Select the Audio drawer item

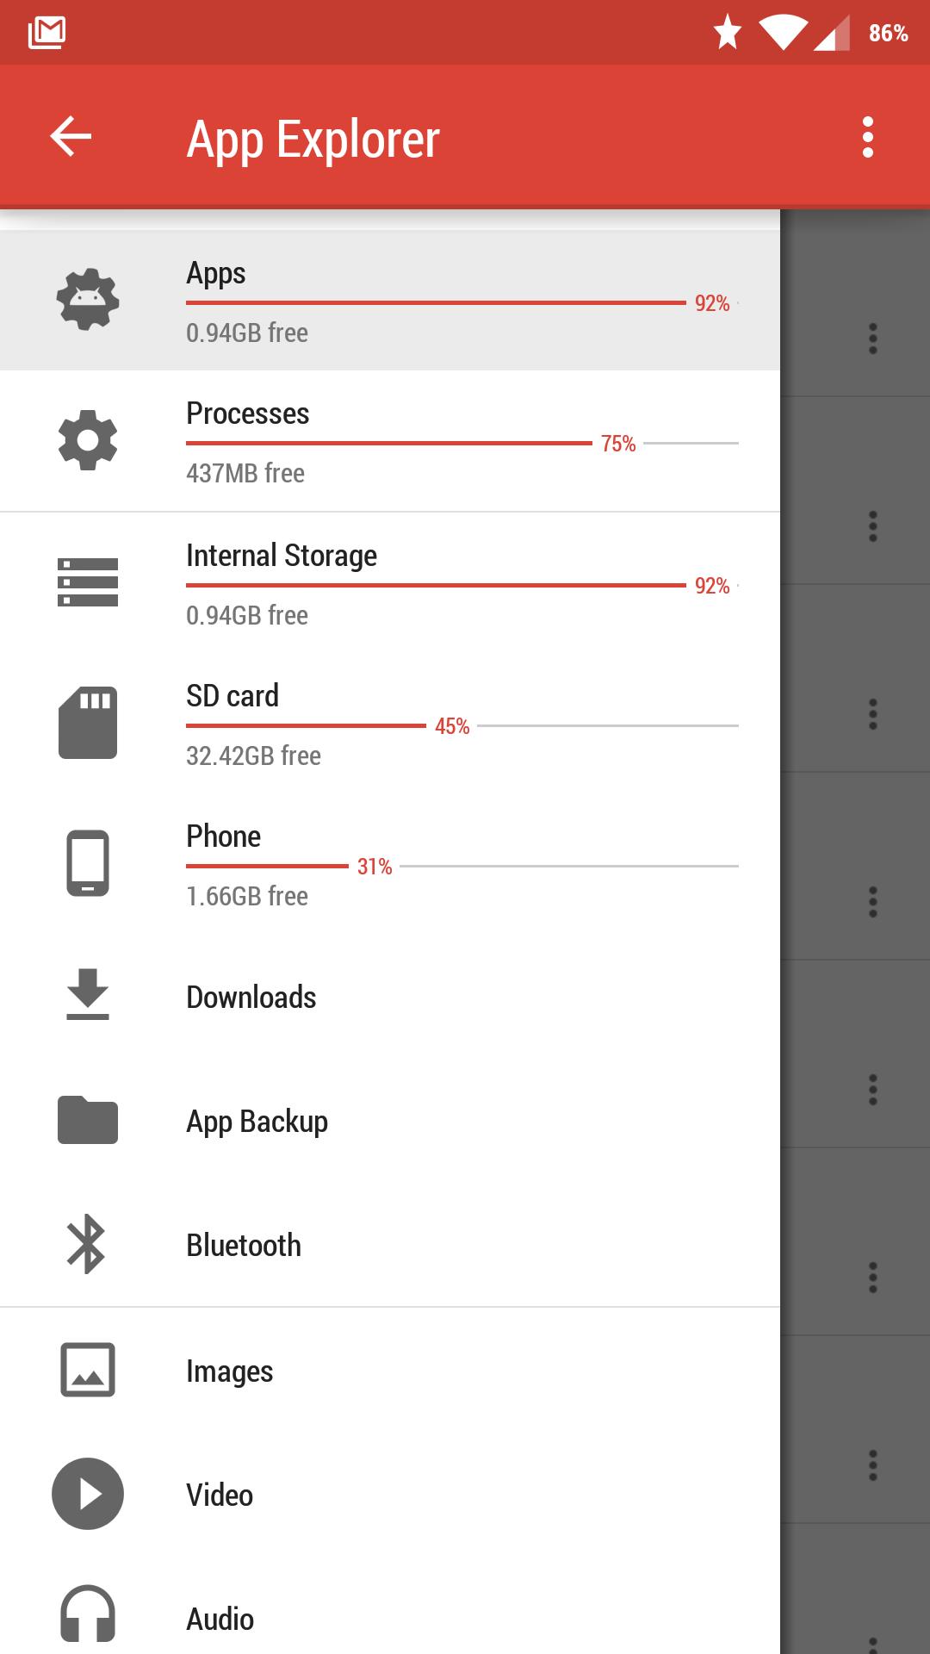click(x=220, y=1619)
